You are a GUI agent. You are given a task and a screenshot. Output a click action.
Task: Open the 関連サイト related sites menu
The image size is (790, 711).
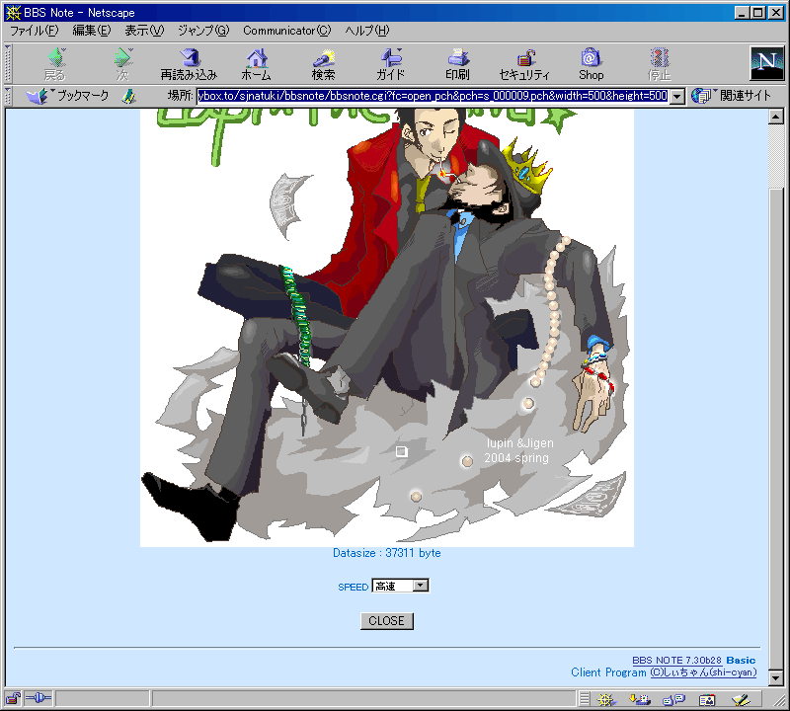731,95
